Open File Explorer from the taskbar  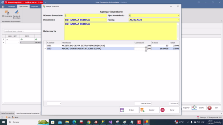coord(67,122)
